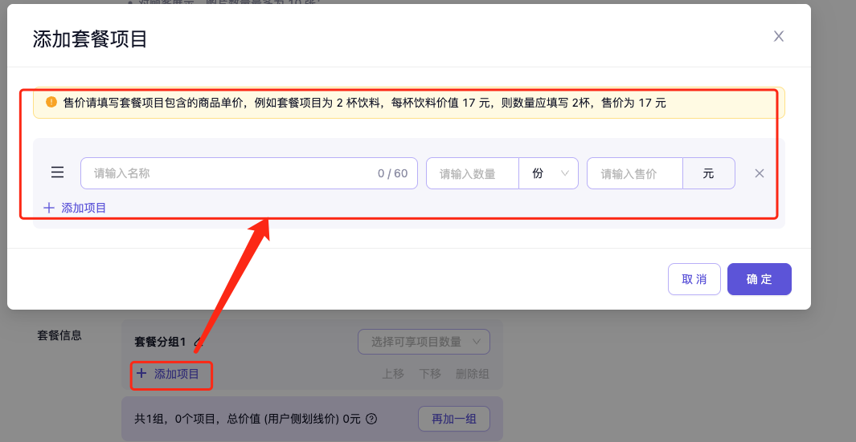This screenshot has height=442, width=856.
Task: Click the pencil edit icon next to 套餐分组1
Action: (x=198, y=343)
